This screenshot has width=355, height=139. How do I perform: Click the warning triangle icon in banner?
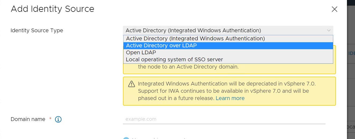(x=131, y=84)
